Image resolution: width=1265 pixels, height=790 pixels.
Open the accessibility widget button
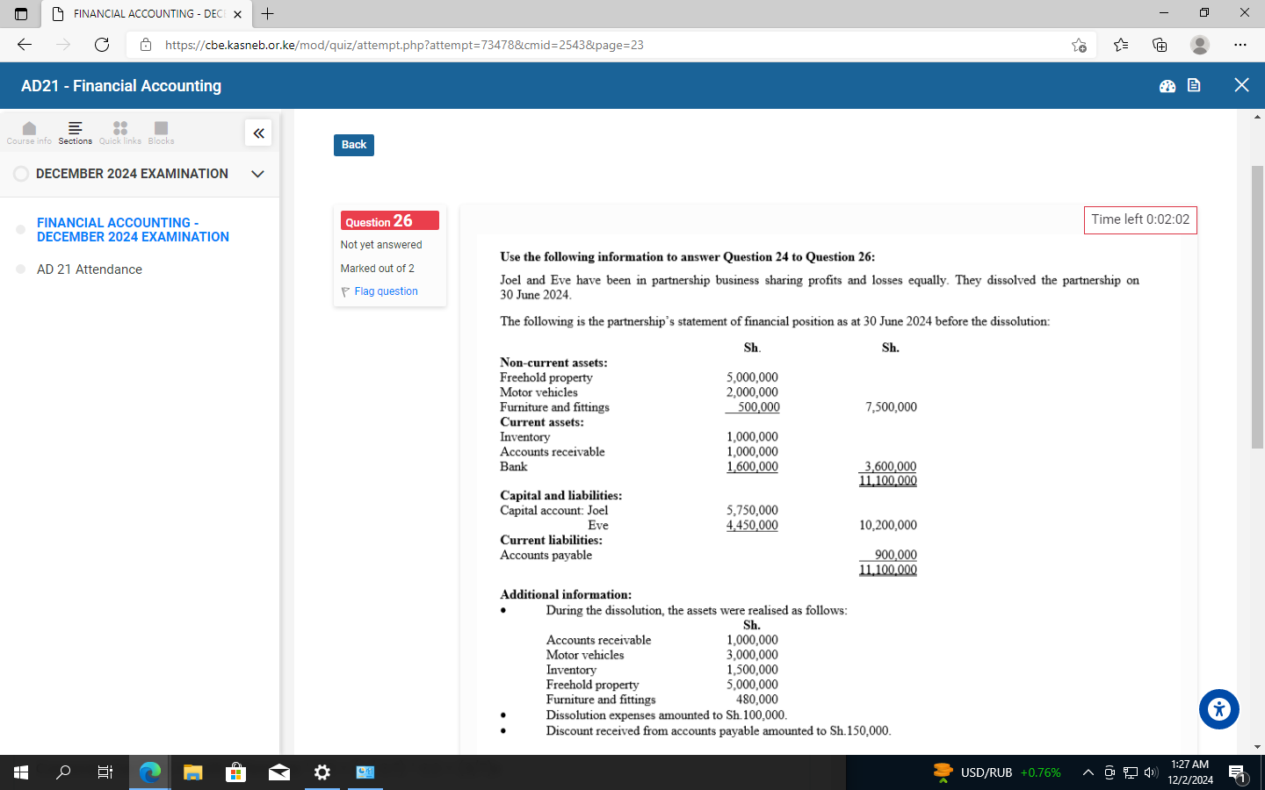[1219, 709]
